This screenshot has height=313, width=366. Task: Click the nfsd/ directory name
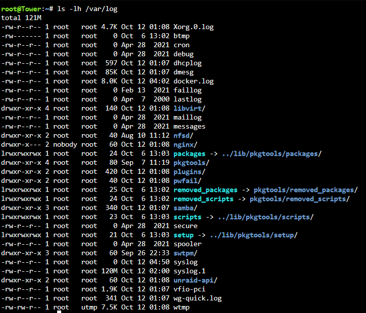coord(183,136)
